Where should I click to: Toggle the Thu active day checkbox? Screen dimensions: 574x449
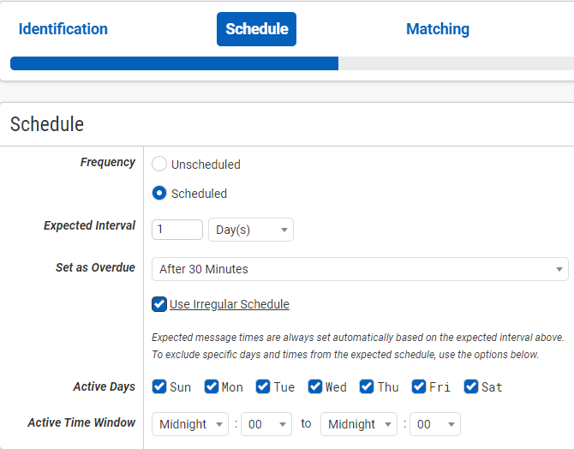(367, 386)
